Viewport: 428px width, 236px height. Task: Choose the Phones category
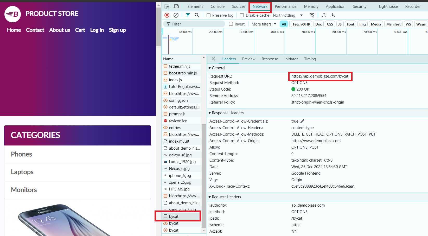point(78,154)
